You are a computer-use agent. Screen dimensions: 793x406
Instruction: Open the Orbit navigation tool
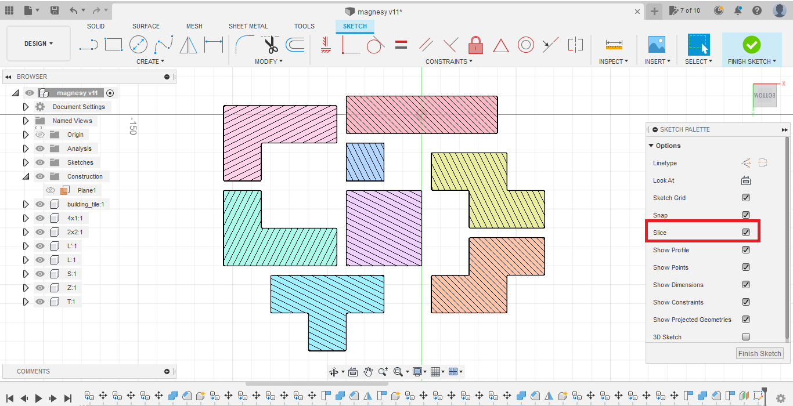(334, 372)
